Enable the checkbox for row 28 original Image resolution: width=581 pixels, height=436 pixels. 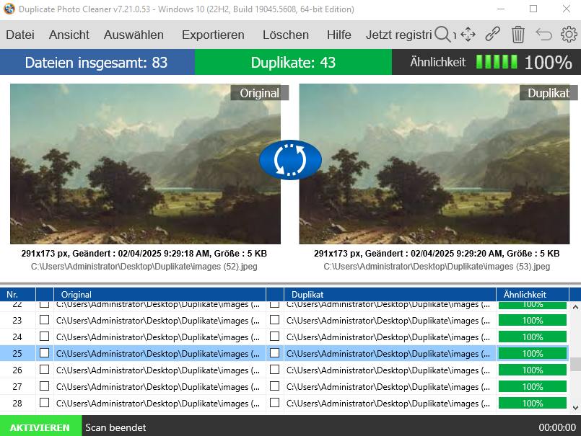click(x=45, y=403)
